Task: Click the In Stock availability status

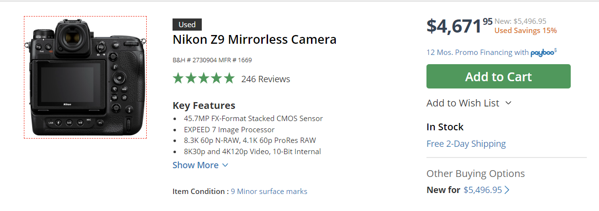Action: (445, 127)
